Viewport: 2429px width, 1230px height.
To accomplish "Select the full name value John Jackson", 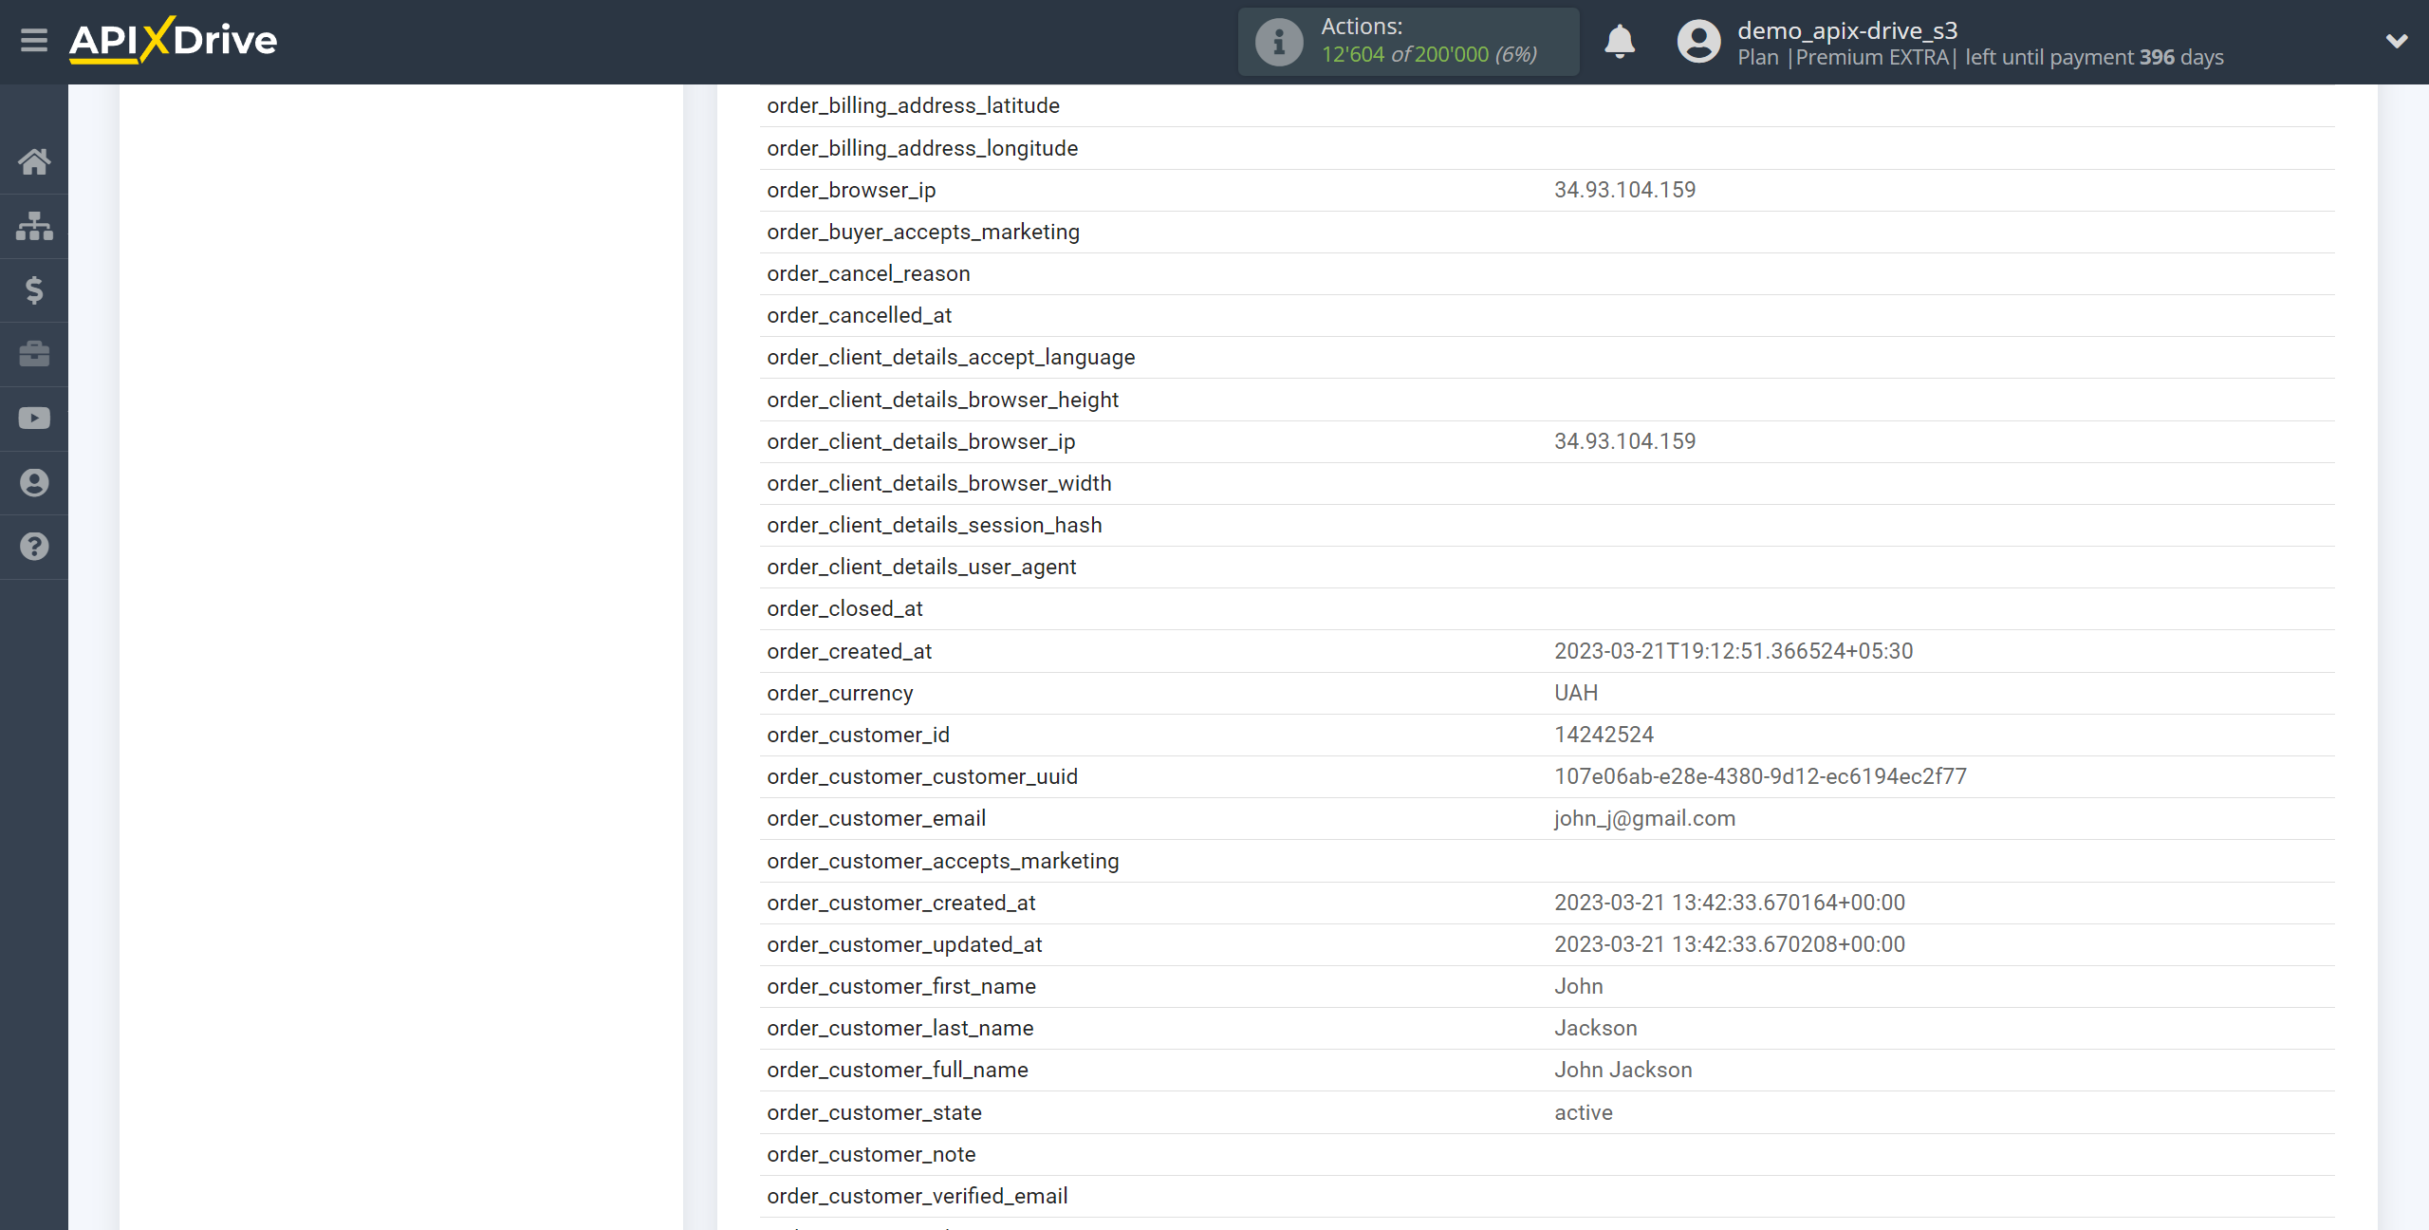I will click(x=1622, y=1070).
